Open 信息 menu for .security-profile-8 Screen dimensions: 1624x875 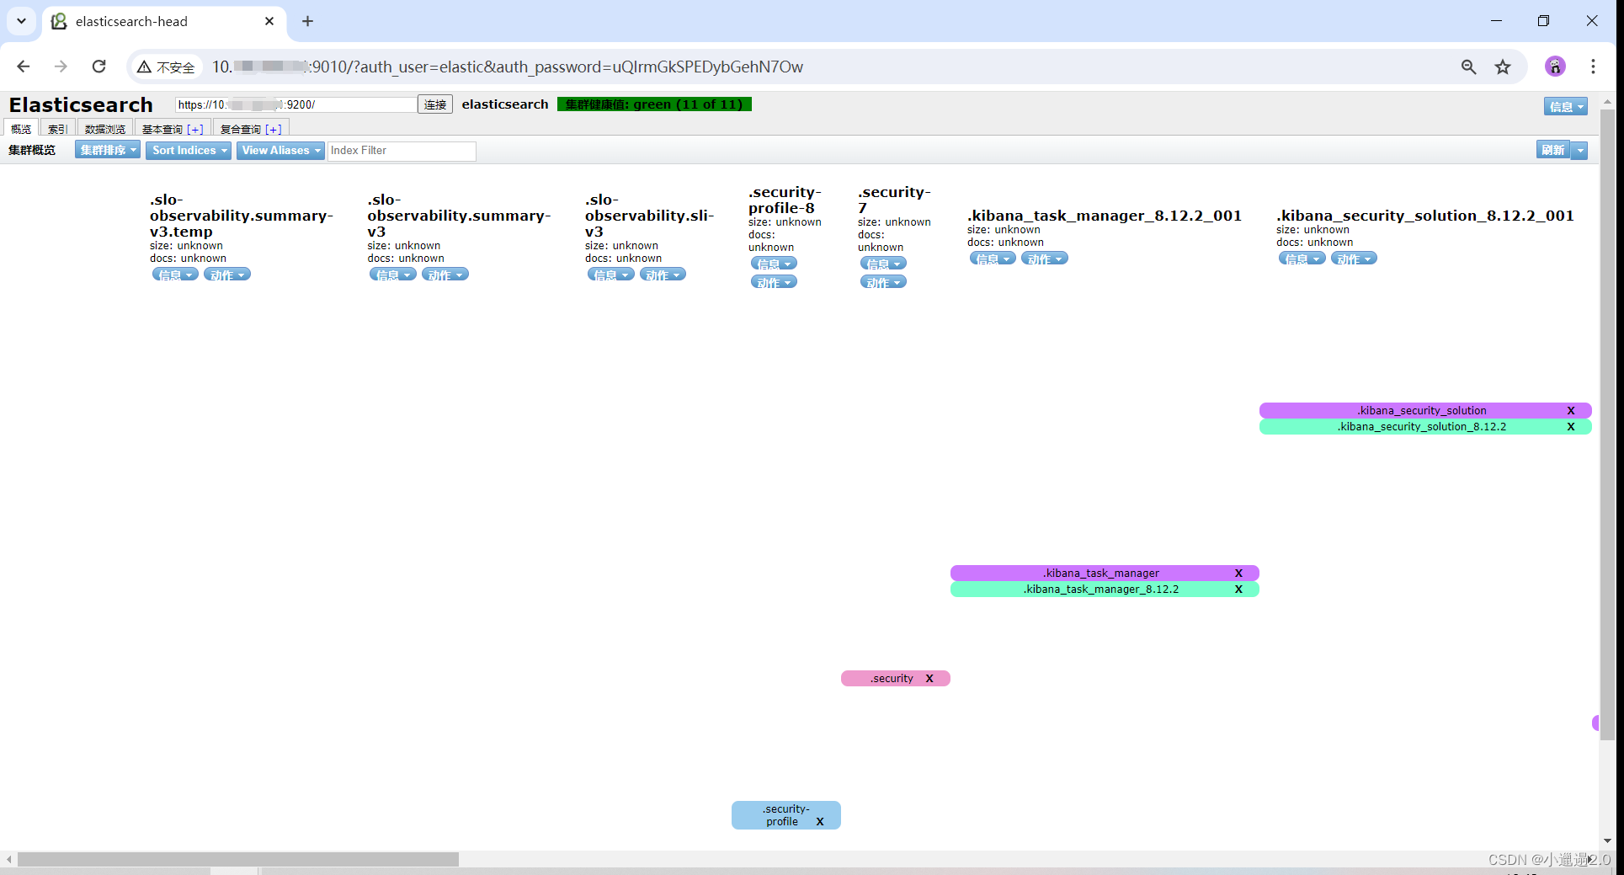click(x=774, y=264)
